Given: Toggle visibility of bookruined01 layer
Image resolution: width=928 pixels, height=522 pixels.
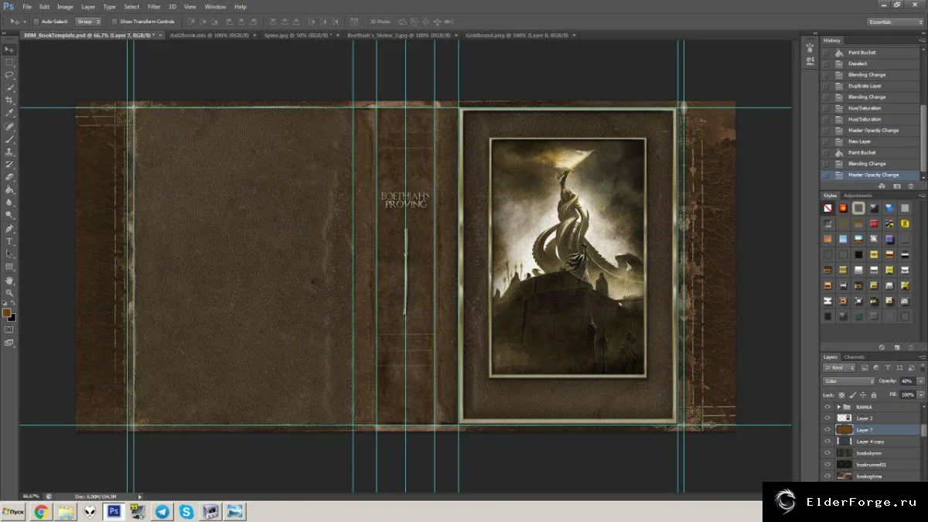Looking at the screenshot, I should [x=827, y=465].
